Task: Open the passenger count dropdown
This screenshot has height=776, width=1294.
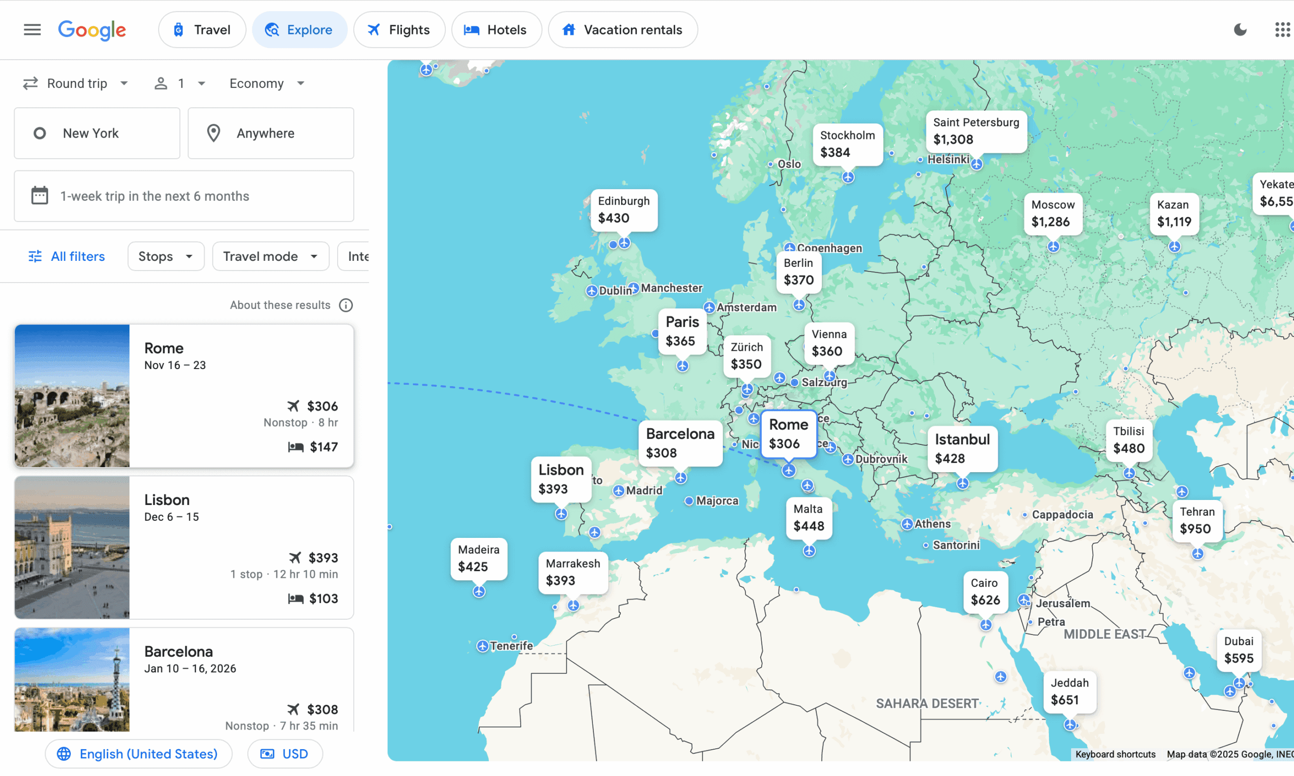Action: pyautogui.click(x=180, y=83)
